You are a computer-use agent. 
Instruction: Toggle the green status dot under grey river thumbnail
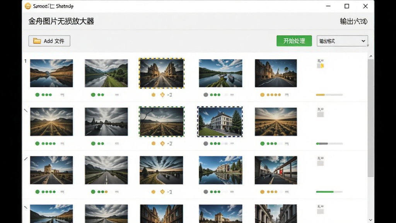point(93,95)
